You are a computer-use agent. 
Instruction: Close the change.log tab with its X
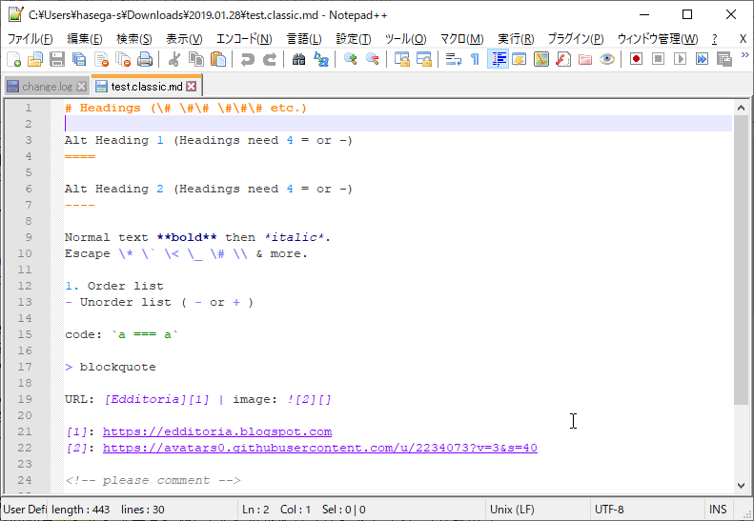point(82,87)
